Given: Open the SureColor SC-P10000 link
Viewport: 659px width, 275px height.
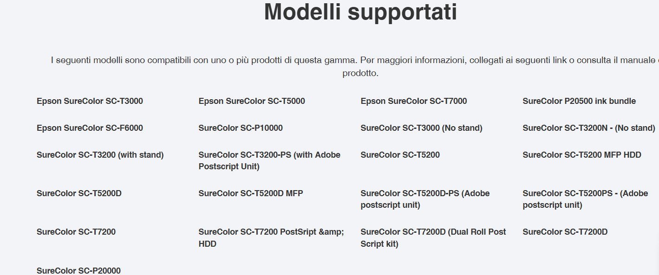Looking at the screenshot, I should 241,128.
